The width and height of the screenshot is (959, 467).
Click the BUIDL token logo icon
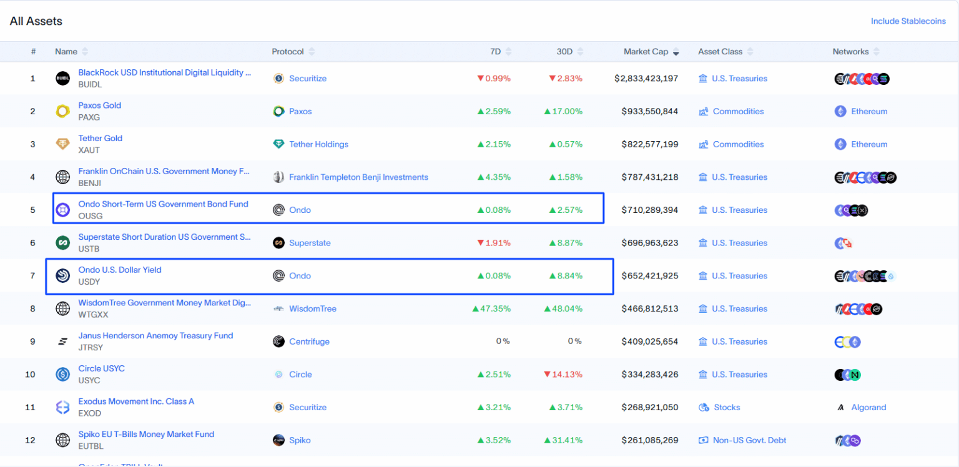pyautogui.click(x=62, y=79)
